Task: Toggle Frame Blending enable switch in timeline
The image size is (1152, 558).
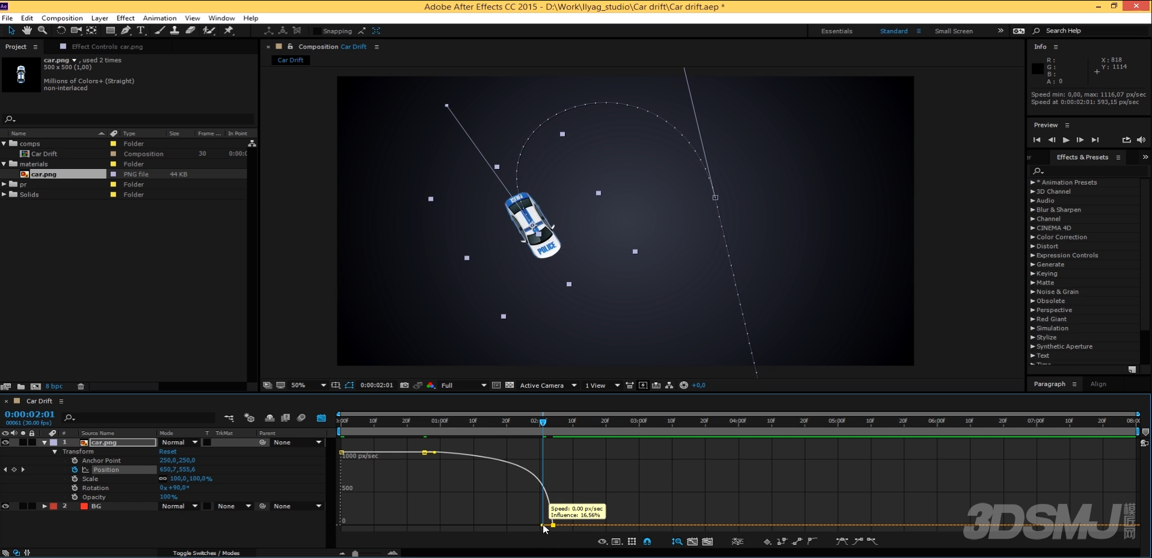Action: tap(285, 418)
